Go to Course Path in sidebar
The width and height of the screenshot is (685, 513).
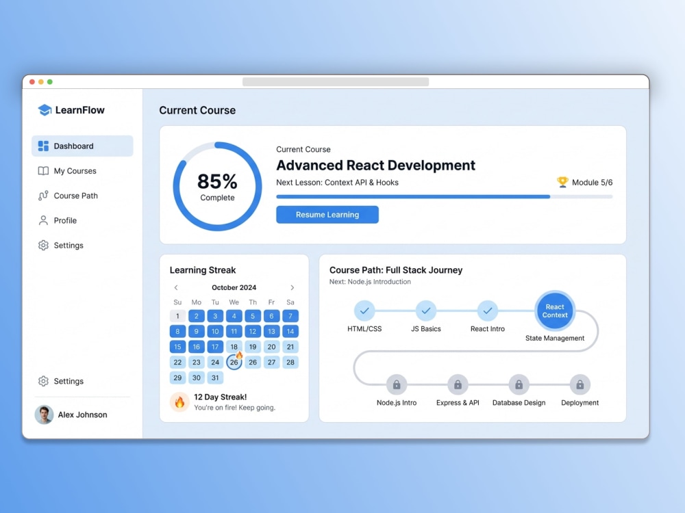(82, 196)
